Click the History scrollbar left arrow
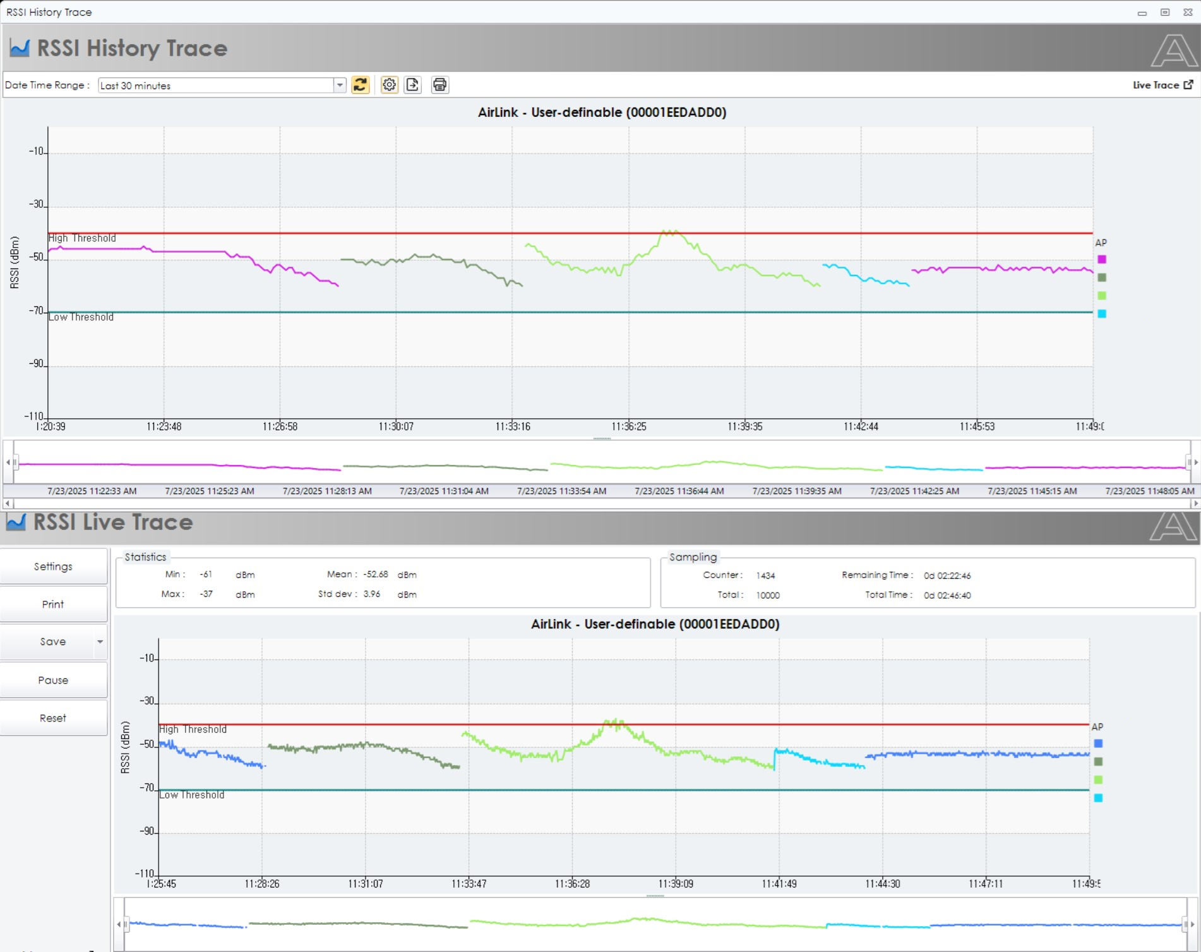Image resolution: width=1201 pixels, height=952 pixels. coord(7,503)
